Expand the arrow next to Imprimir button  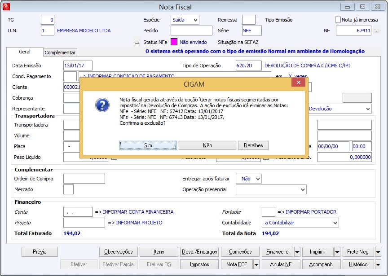coord(337,252)
